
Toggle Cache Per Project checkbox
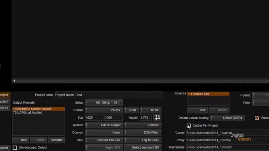[189, 126]
